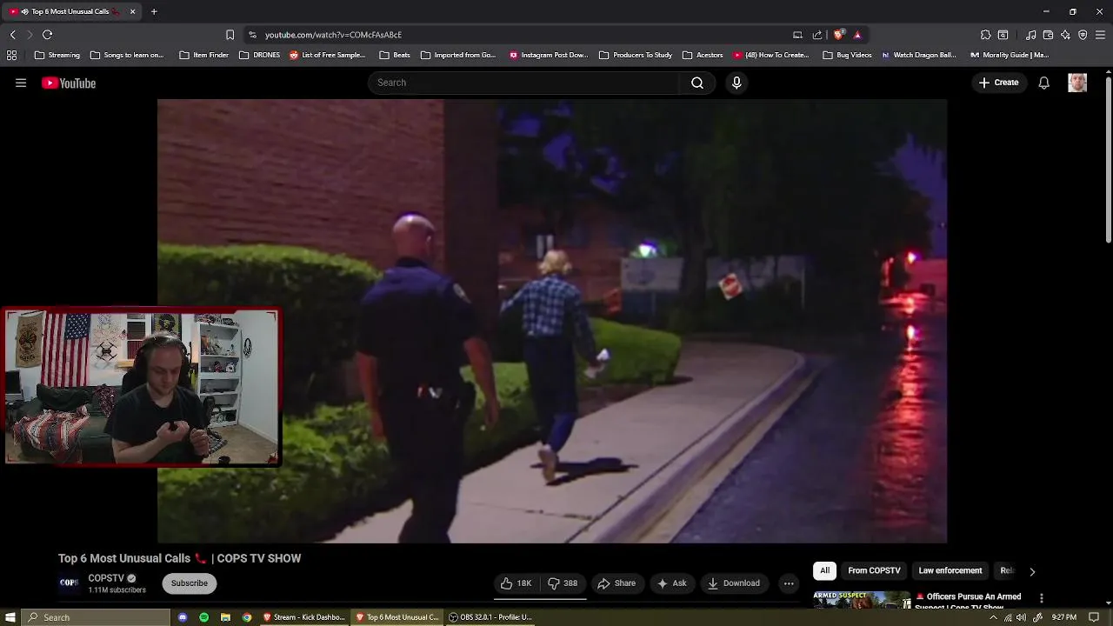The height and width of the screenshot is (626, 1113).
Task: Open the YouTube account avatar menu
Action: point(1077,83)
